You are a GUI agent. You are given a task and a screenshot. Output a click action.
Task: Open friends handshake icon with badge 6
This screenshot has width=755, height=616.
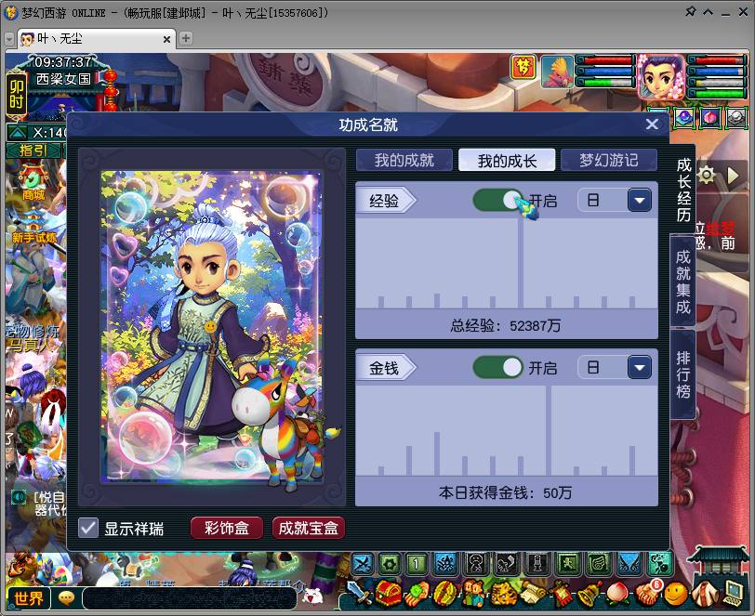click(x=648, y=593)
